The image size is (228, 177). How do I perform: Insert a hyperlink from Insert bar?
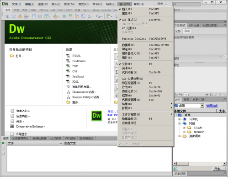coord(7,16)
